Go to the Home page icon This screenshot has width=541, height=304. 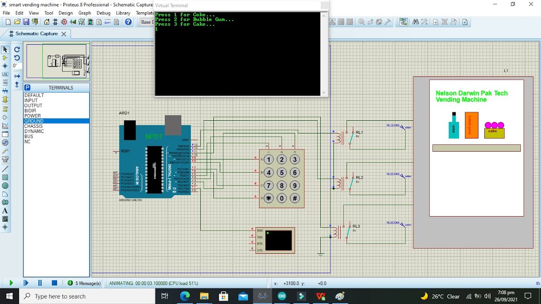pyautogui.click(x=47, y=22)
